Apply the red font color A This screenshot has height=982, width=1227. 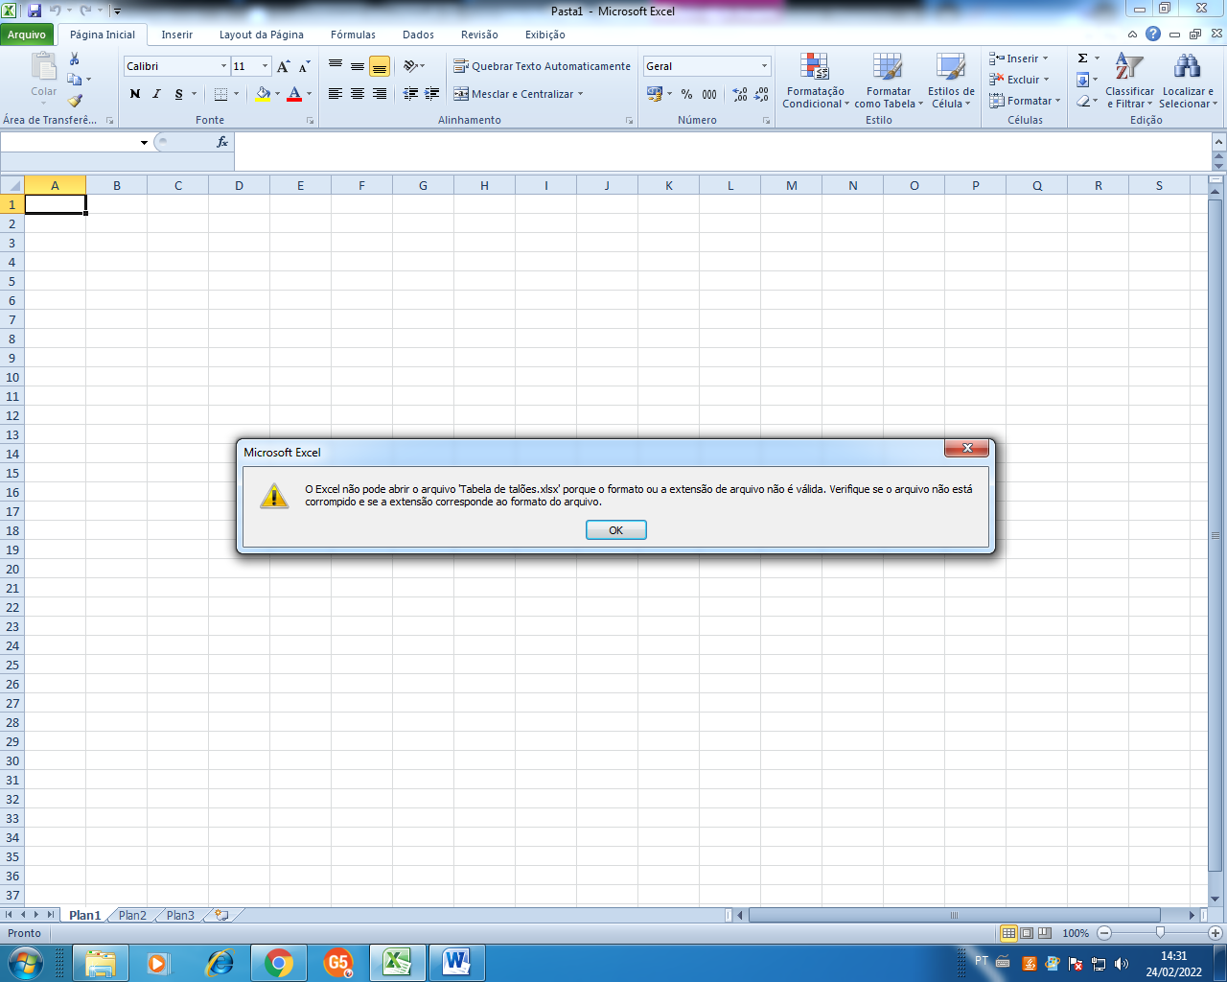click(x=294, y=94)
